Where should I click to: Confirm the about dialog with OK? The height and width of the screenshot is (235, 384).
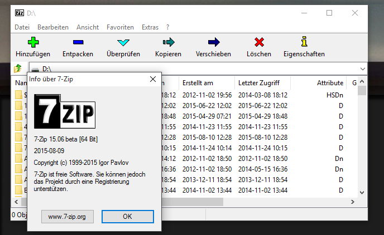click(128, 217)
